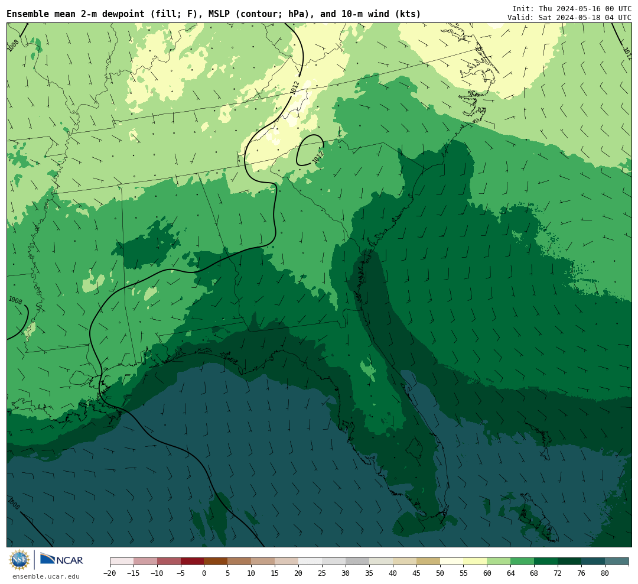Open the ensemble.ucar.edu link text
The width and height of the screenshot is (638, 584).
coord(46,576)
